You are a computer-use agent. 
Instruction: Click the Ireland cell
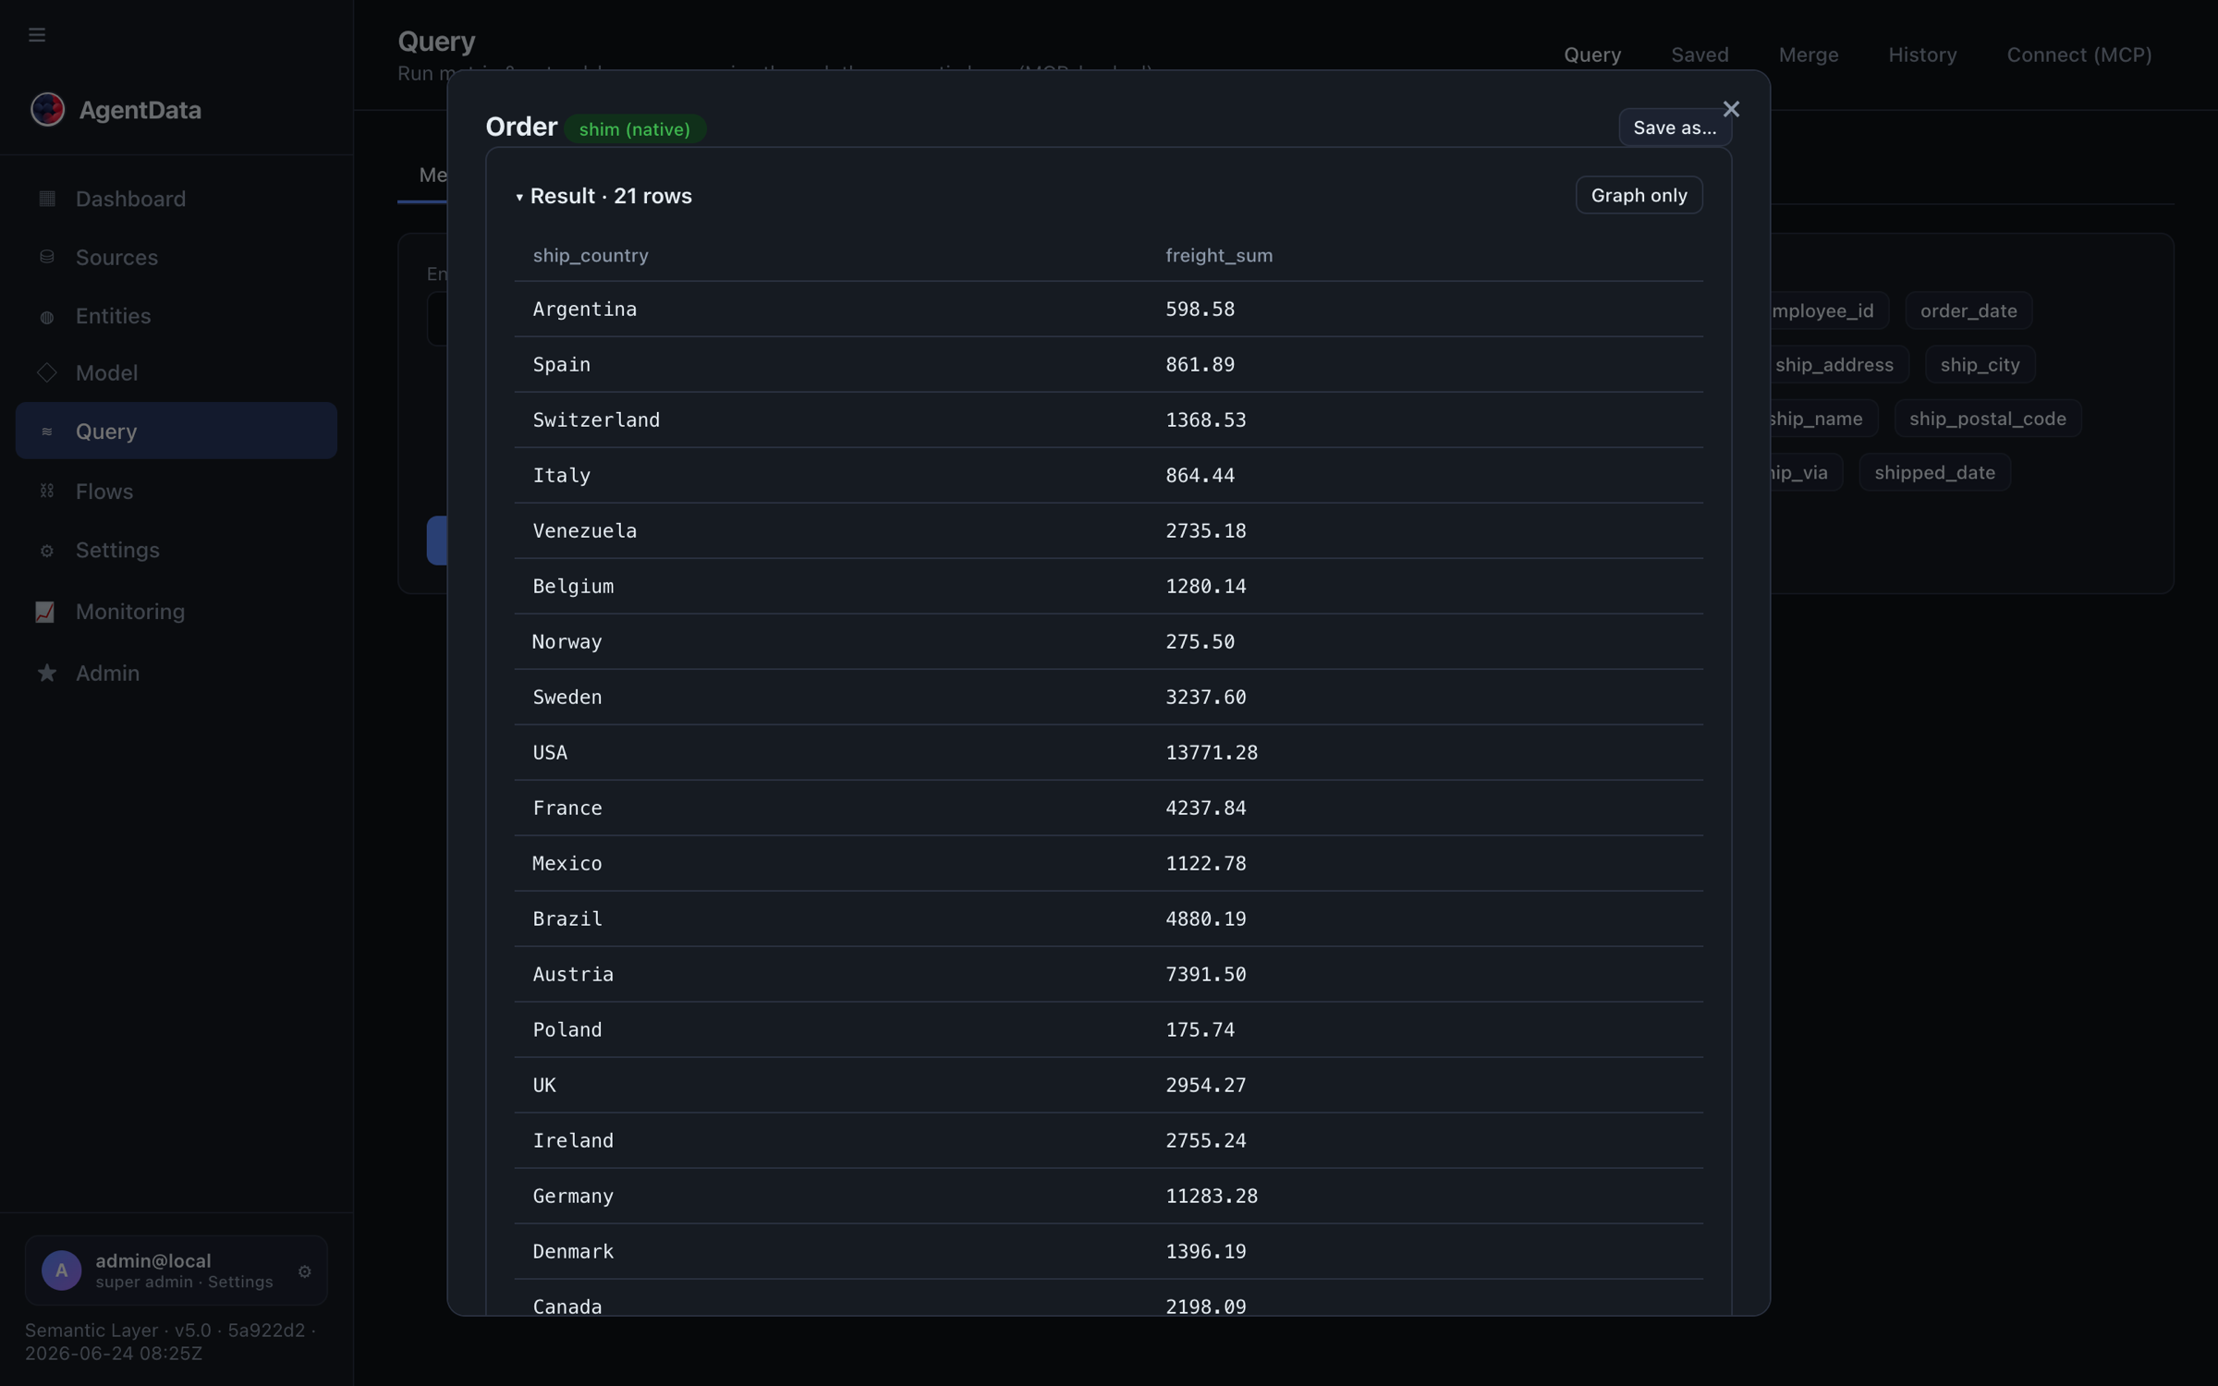coord(573,1140)
